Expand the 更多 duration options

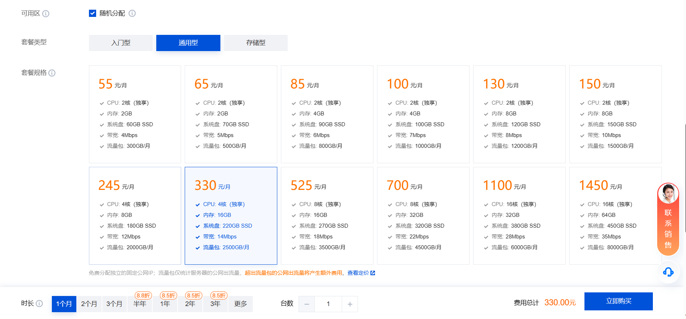pos(240,304)
